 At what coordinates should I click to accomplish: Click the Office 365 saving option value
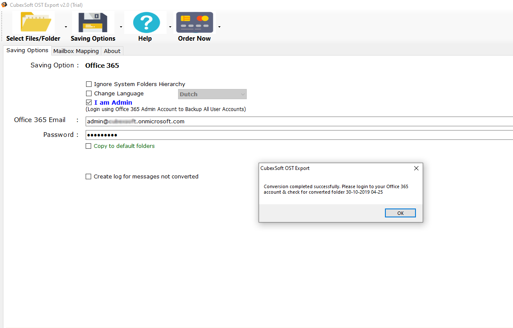(102, 66)
